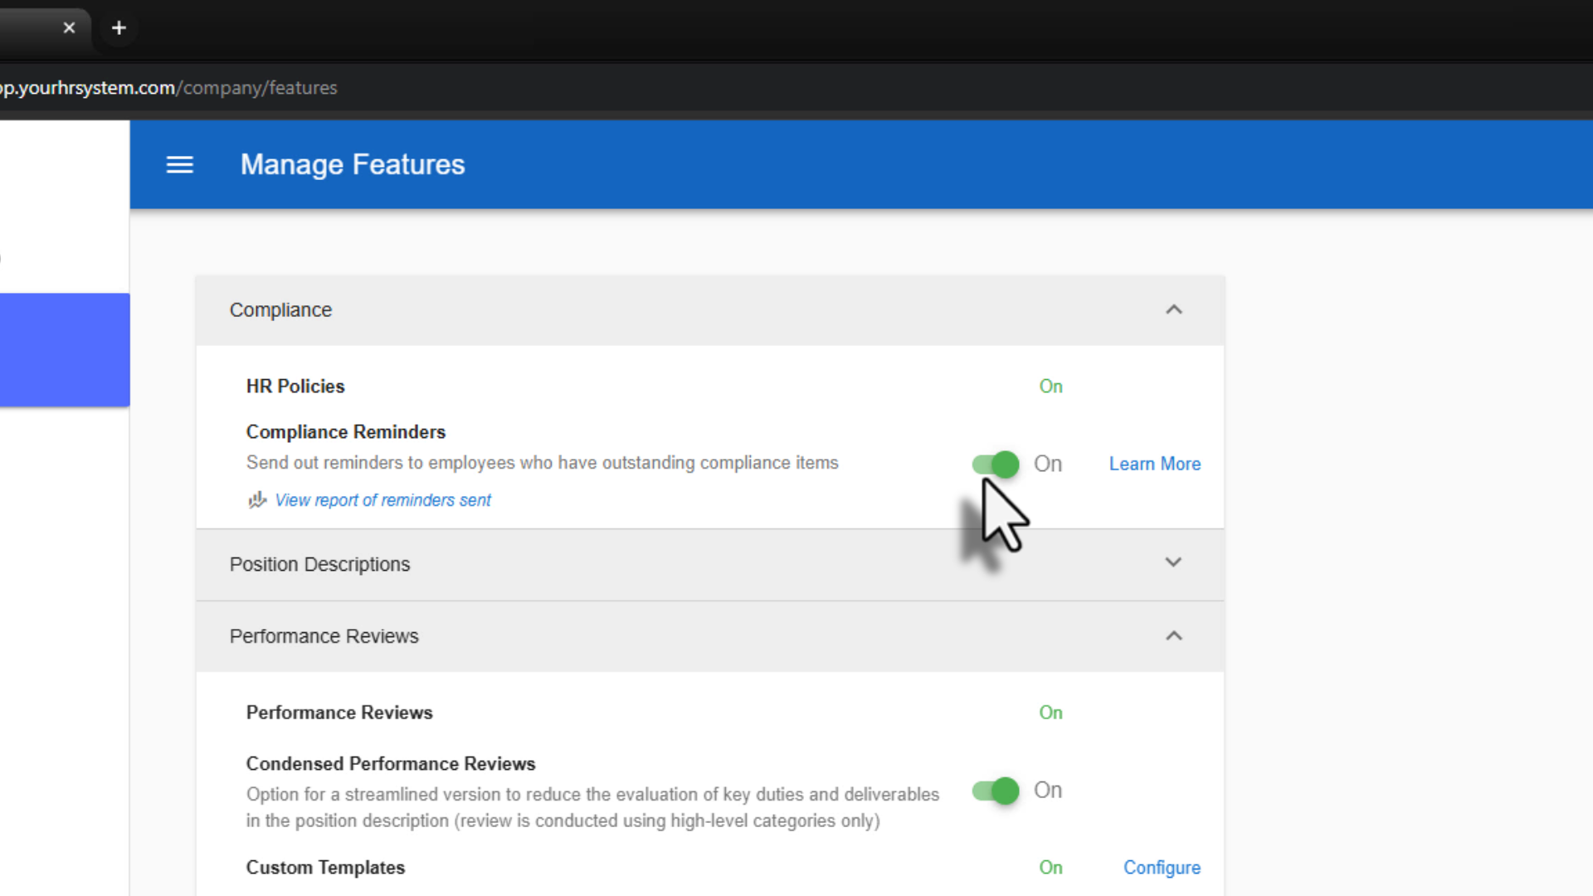Click the browser address bar URL
This screenshot has width=1593, height=896.
coord(168,88)
